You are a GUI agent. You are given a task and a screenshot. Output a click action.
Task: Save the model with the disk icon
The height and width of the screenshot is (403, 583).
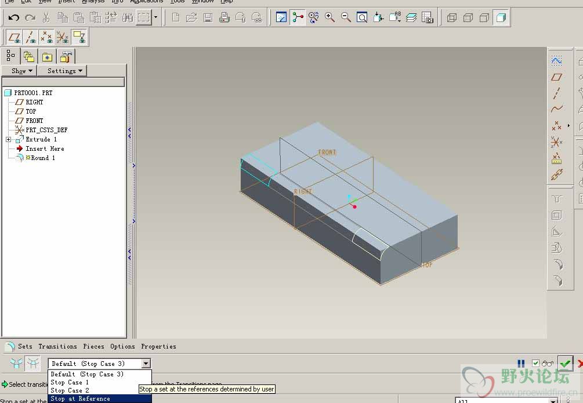click(x=208, y=17)
